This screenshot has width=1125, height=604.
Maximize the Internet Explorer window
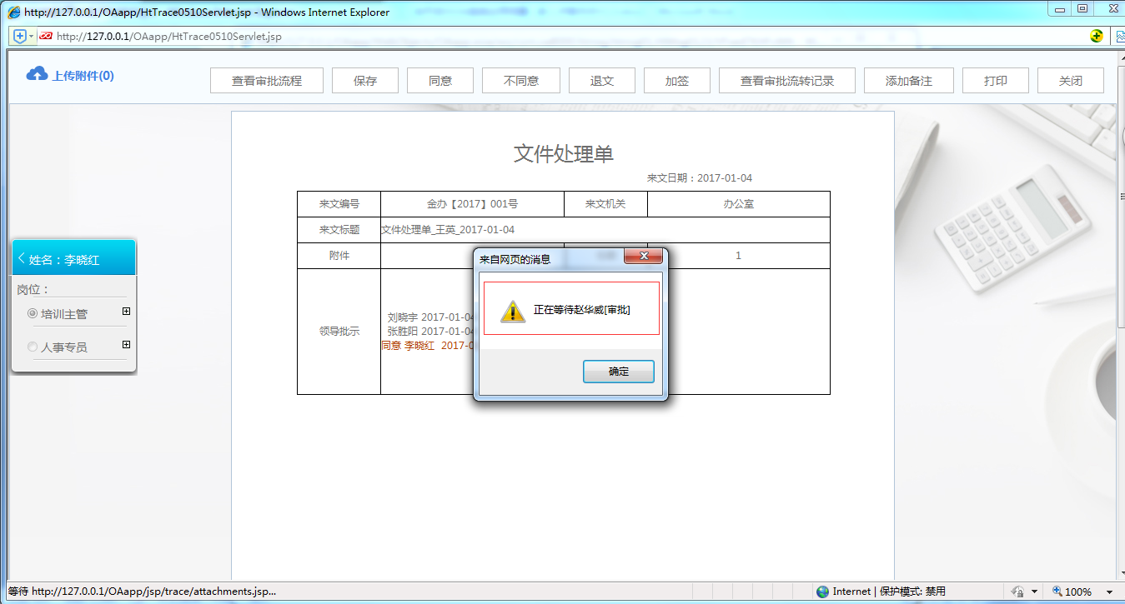[x=1082, y=8]
